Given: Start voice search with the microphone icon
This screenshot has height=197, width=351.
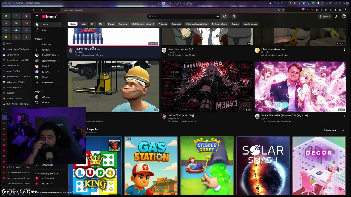Looking at the screenshot, I should (x=234, y=16).
